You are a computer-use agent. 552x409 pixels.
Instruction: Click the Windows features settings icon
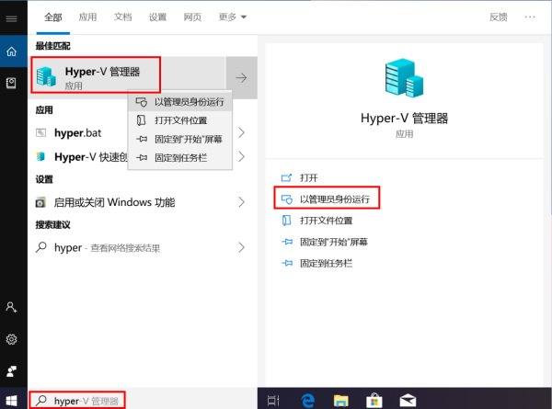pyautogui.click(x=40, y=202)
